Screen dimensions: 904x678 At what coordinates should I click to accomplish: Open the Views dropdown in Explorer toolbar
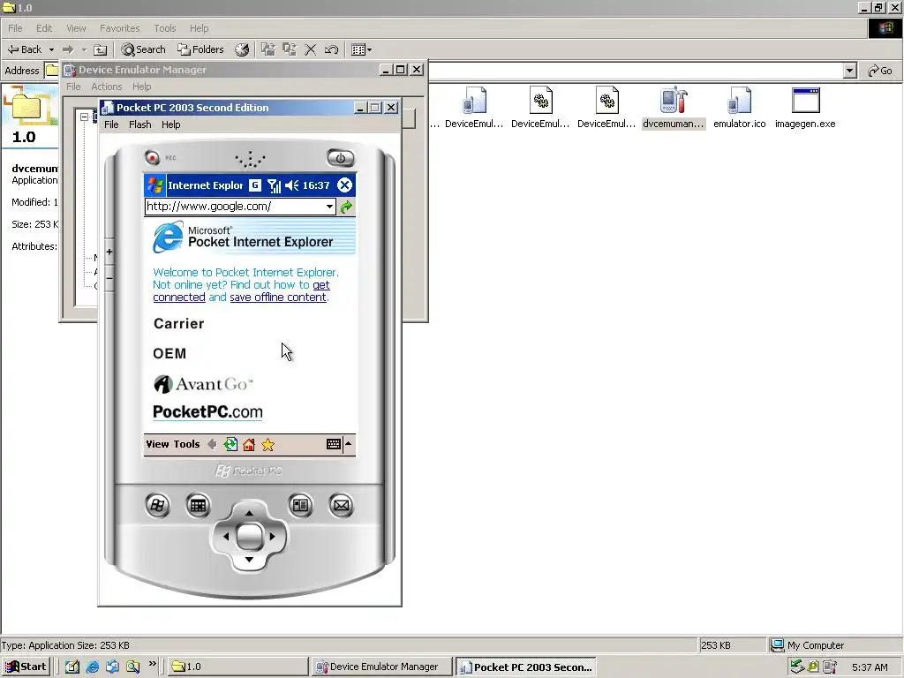click(361, 49)
